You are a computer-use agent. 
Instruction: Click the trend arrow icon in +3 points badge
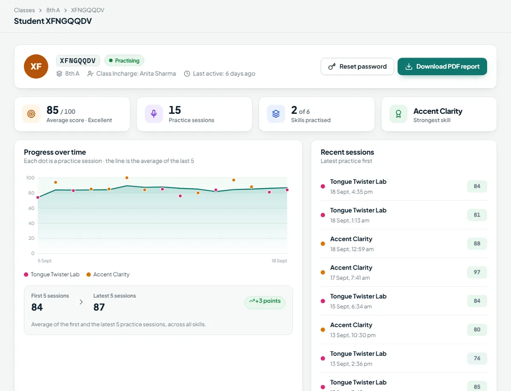[252, 301]
